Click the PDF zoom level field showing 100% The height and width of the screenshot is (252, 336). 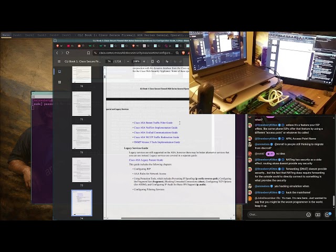(136, 61)
